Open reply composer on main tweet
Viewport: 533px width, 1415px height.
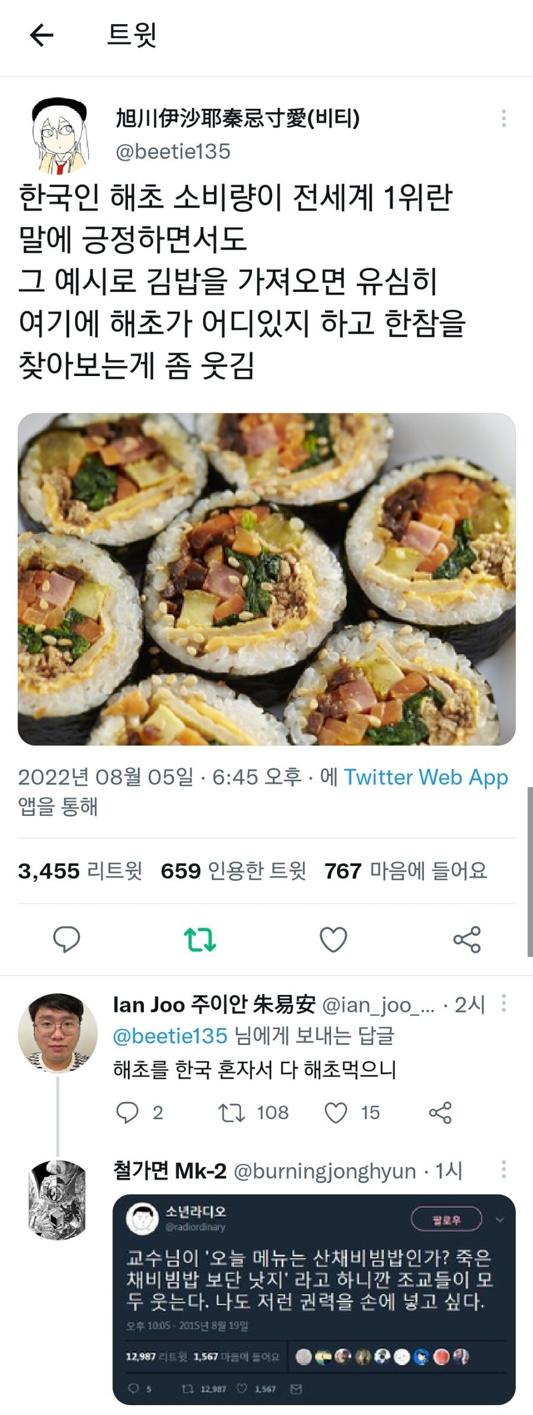point(66,939)
